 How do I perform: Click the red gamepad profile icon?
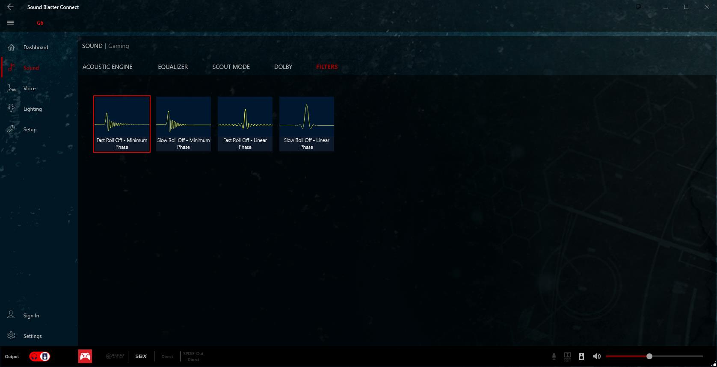pos(85,356)
